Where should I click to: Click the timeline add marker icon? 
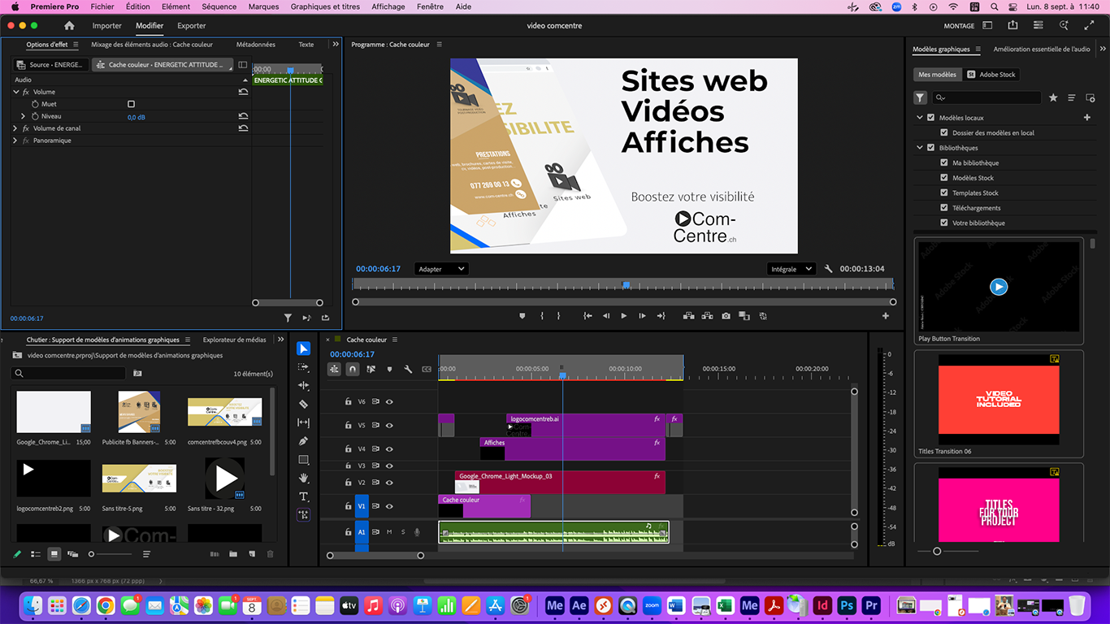(x=389, y=369)
